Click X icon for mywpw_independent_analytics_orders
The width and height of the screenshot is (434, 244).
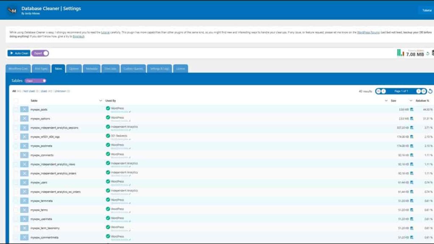coord(24,173)
